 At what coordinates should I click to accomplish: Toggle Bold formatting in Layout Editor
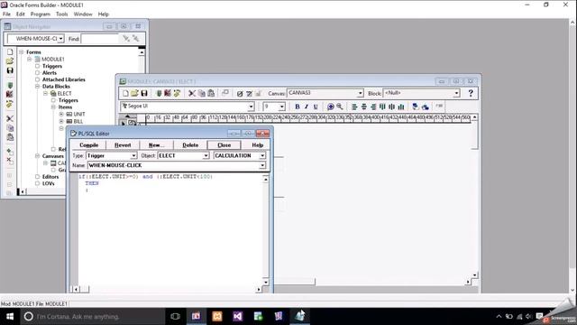coord(297,107)
